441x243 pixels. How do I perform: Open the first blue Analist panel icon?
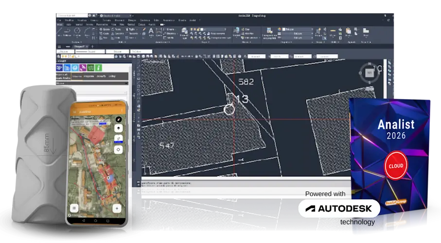pyautogui.click(x=59, y=68)
